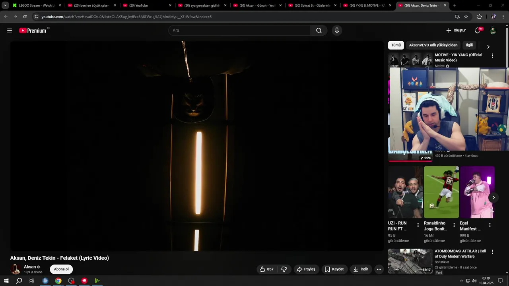Image resolution: width=509 pixels, height=286 pixels.
Task: Open a new browser tab
Action: (455, 6)
